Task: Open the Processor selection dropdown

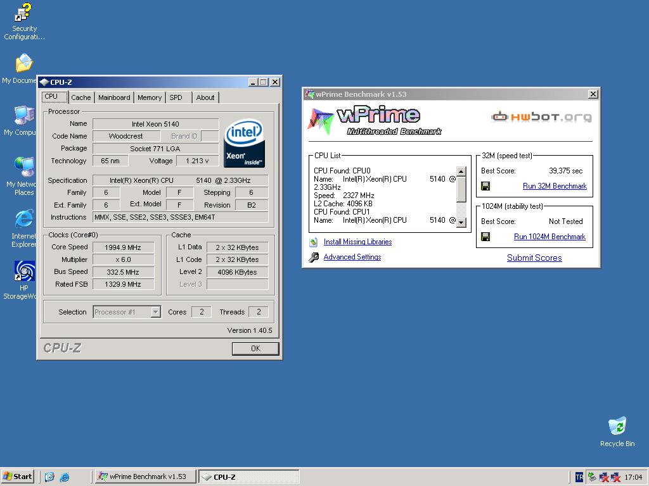Action: pyautogui.click(x=156, y=312)
